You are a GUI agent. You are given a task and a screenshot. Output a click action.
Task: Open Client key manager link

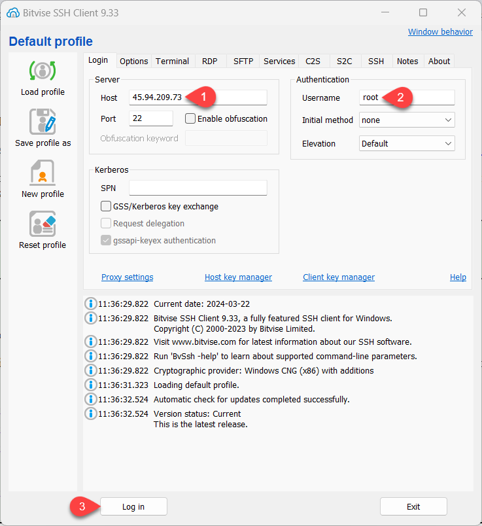pyautogui.click(x=339, y=277)
